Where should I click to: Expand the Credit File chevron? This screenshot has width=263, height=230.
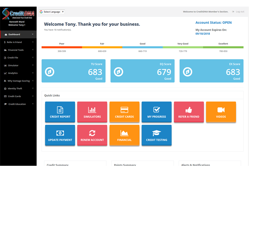[x=33, y=58]
